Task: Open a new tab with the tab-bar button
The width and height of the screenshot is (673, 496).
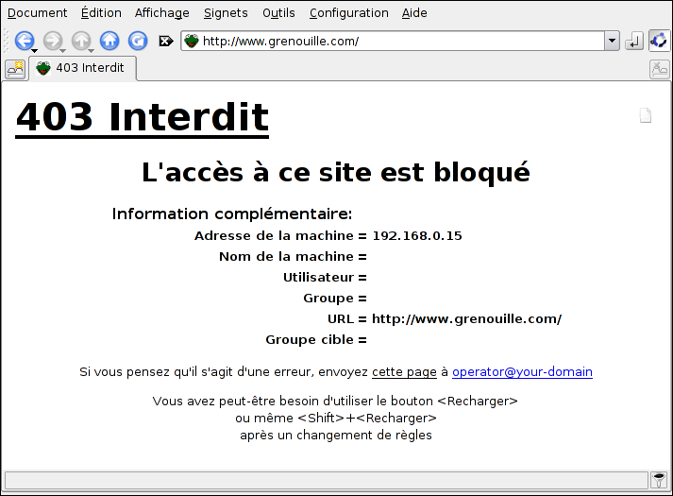Action: (x=15, y=69)
